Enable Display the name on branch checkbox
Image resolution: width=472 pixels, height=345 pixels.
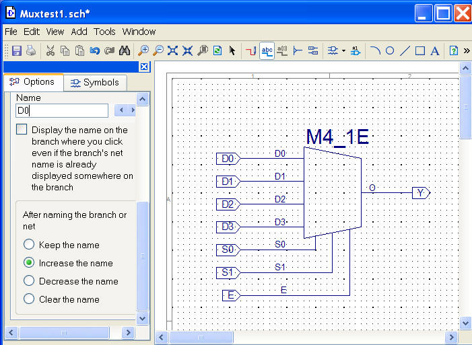tap(22, 129)
